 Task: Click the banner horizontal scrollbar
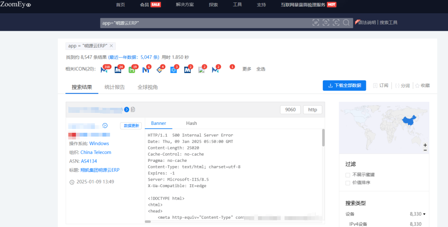[148, 222]
